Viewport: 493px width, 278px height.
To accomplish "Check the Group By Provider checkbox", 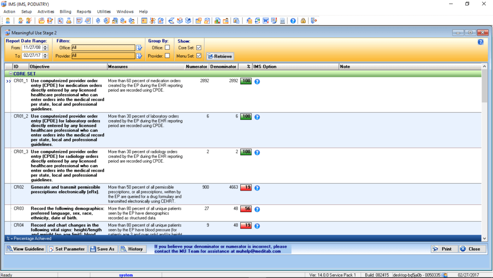I will tap(167, 55).
